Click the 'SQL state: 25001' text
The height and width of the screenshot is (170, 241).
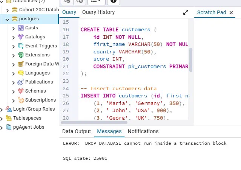[85, 158]
